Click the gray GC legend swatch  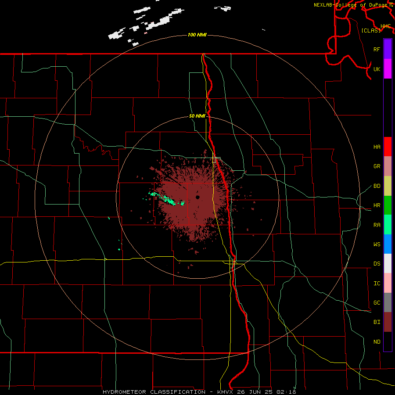tap(388, 302)
